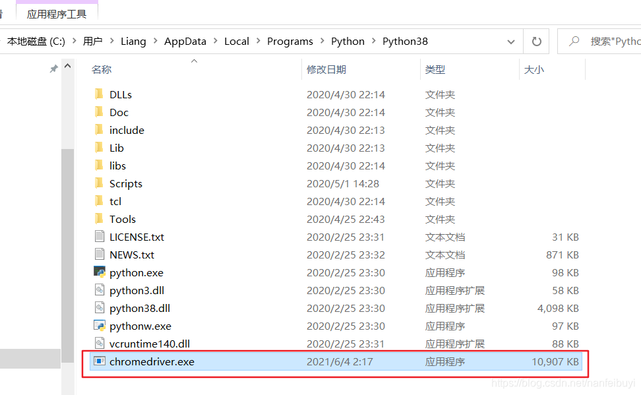Select the NEWS.txt file

click(x=132, y=254)
